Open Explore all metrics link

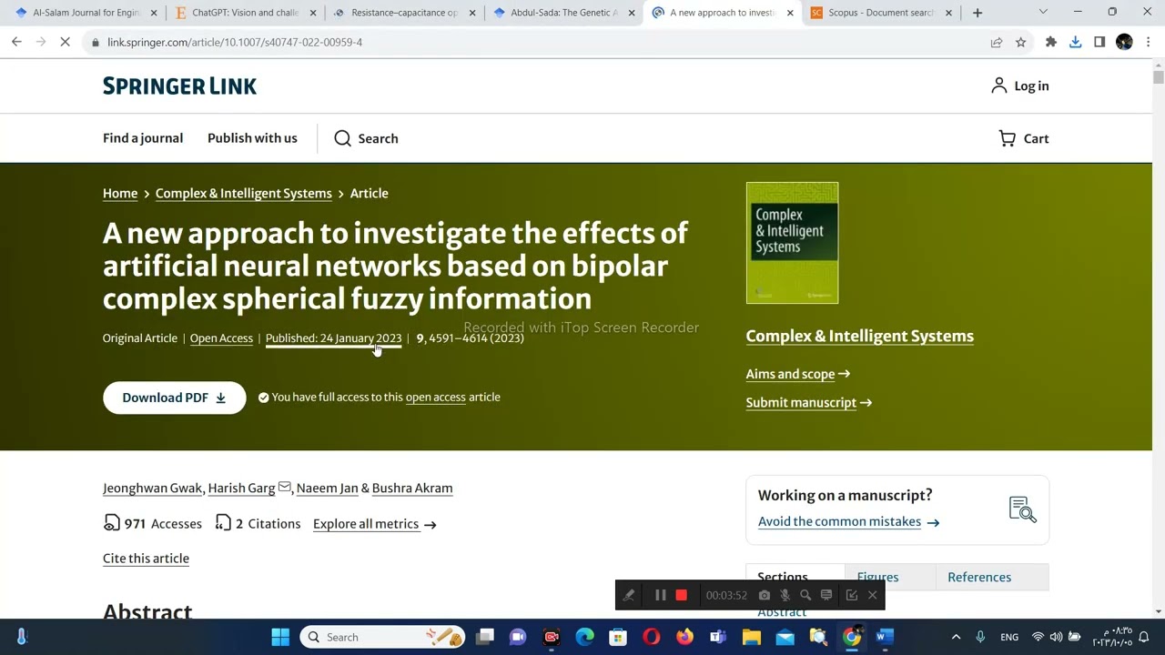[374, 524]
